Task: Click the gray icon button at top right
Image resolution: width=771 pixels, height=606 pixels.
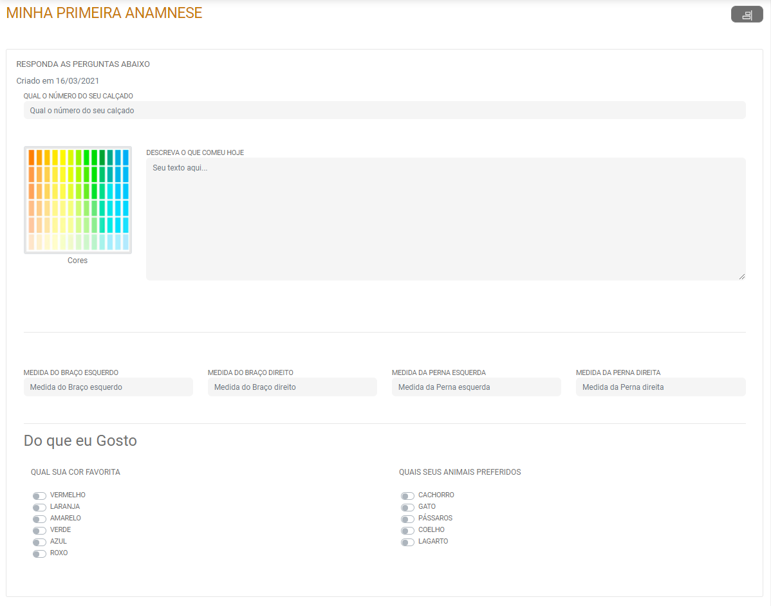Action: tap(747, 15)
